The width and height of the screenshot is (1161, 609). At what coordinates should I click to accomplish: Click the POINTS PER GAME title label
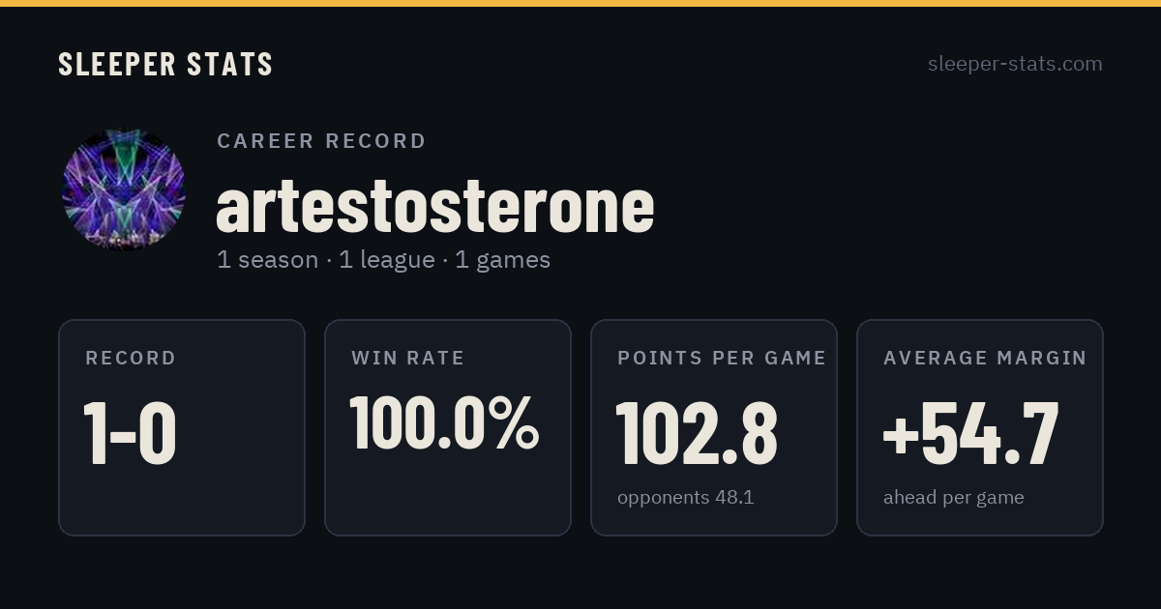coord(722,358)
